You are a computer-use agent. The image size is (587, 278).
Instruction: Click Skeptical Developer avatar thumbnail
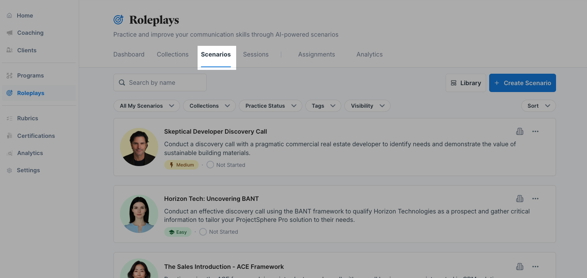(x=139, y=147)
